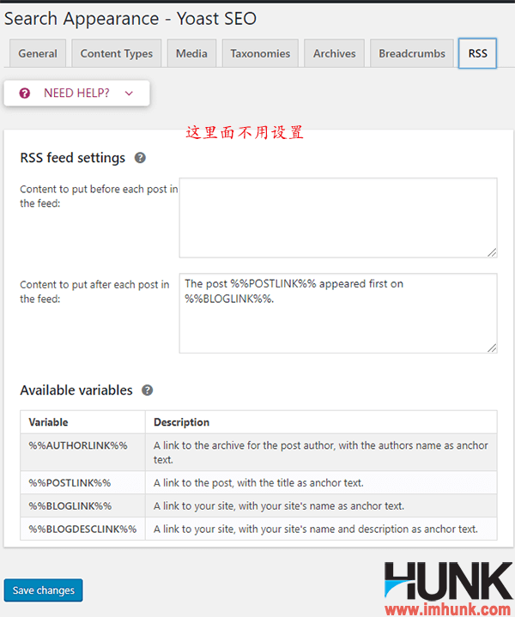Screen dimensions: 515x617
Task: Click resize handle of the before-post textarea
Action: pyautogui.click(x=492, y=252)
